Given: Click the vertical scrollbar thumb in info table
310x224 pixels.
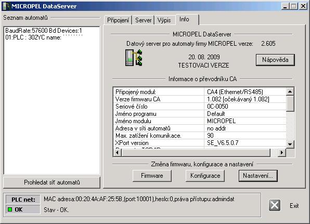Looking at the screenshot, I should click(x=290, y=103).
